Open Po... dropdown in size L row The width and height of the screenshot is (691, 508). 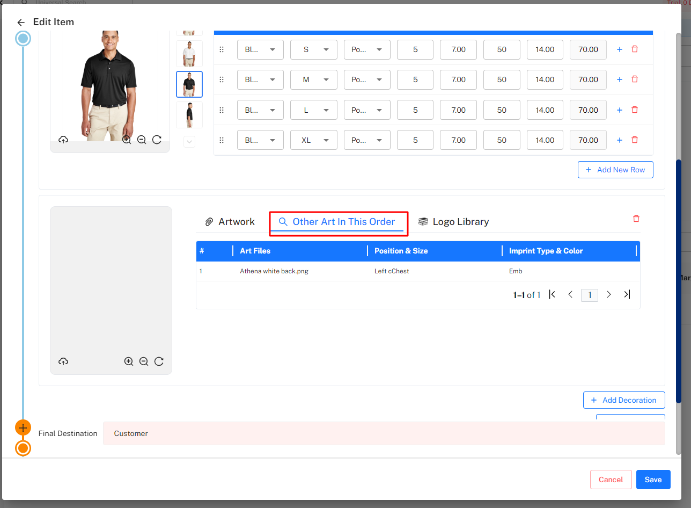[x=367, y=110]
